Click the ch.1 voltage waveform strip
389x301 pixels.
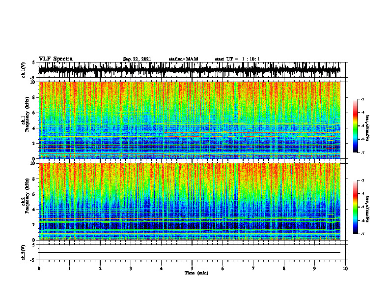tap(190, 70)
